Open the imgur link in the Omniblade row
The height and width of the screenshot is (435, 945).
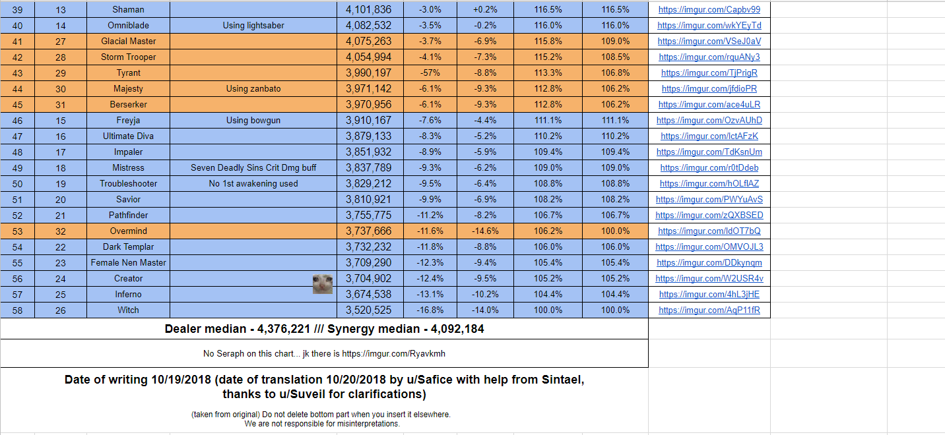[x=709, y=26]
